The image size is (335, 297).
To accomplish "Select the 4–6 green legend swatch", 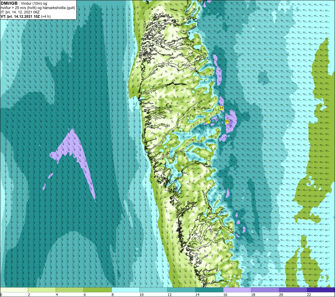I will pyautogui.click(x=70, y=290).
